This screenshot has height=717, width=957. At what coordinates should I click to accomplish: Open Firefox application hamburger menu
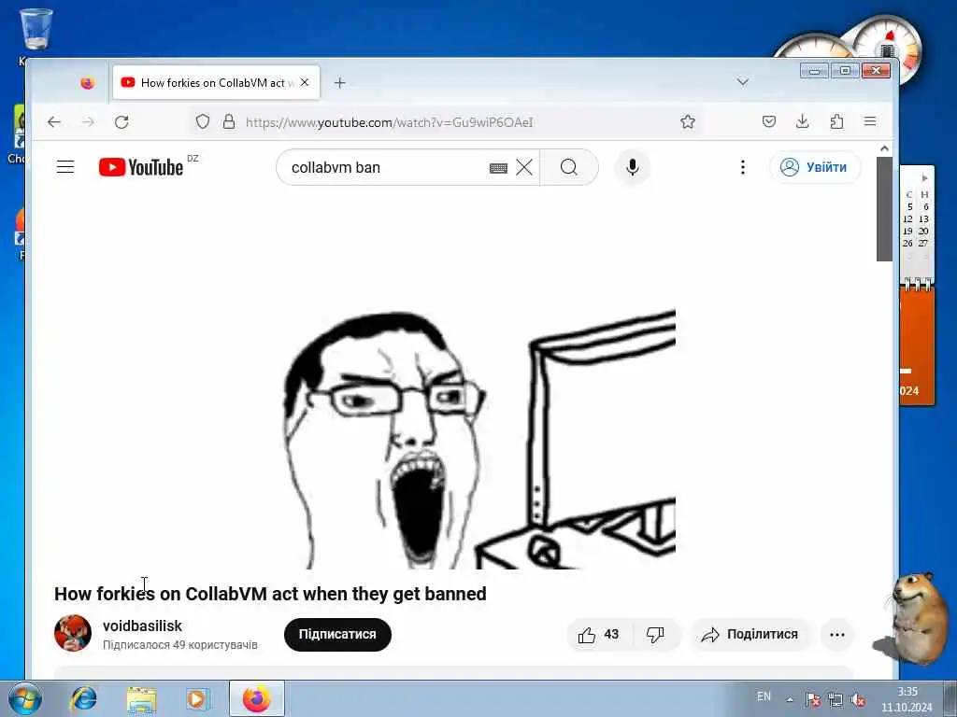870,121
